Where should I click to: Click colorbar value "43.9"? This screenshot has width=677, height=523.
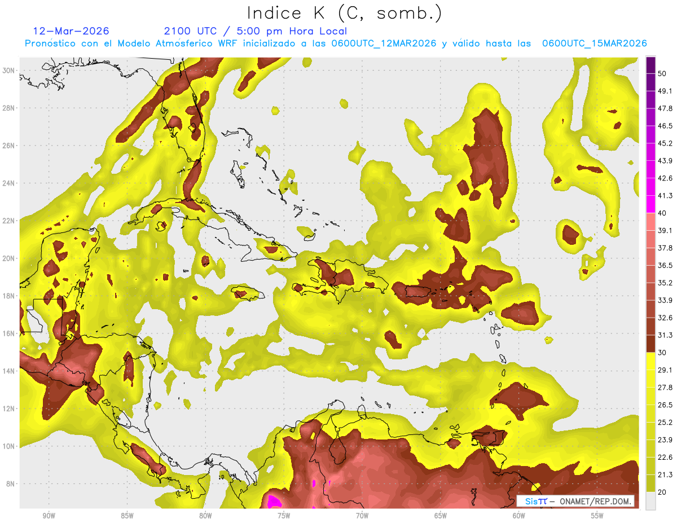665,161
